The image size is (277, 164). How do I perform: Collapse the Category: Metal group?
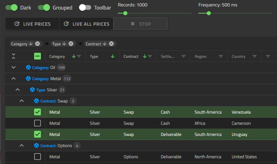14,79
